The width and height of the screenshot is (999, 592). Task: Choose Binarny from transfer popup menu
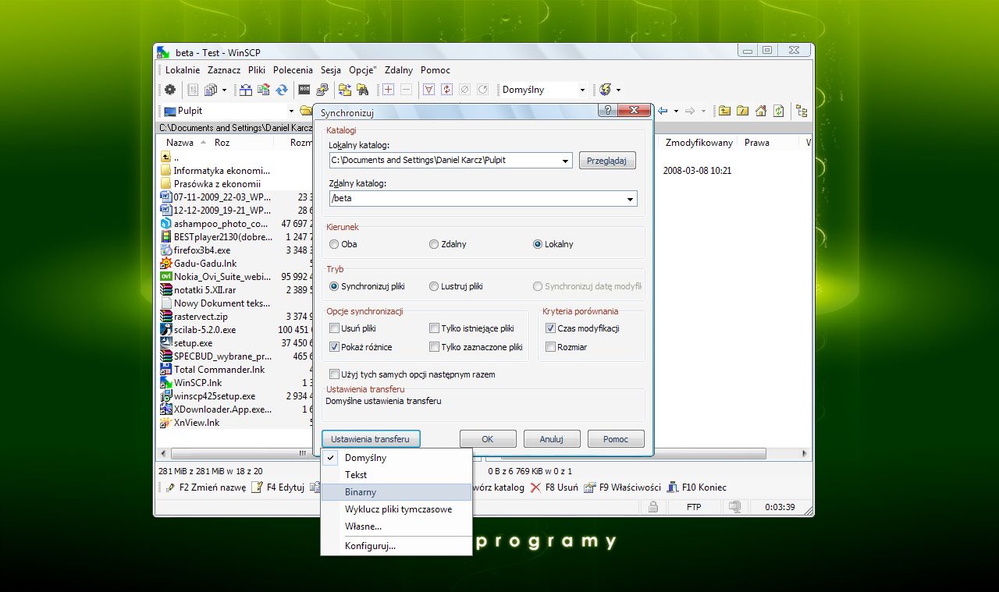(x=396, y=492)
